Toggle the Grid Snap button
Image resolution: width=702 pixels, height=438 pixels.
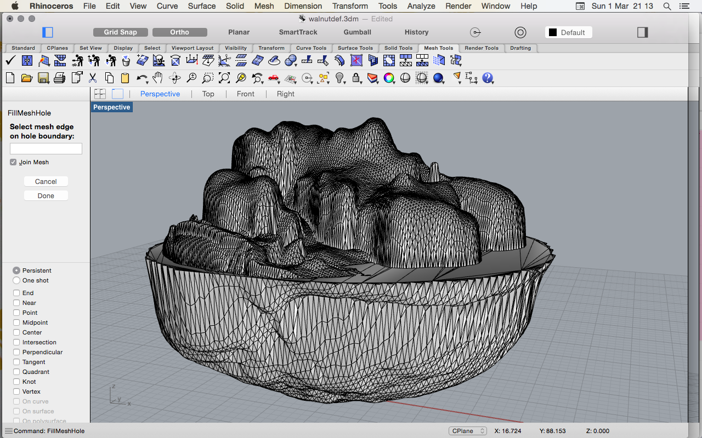click(121, 32)
